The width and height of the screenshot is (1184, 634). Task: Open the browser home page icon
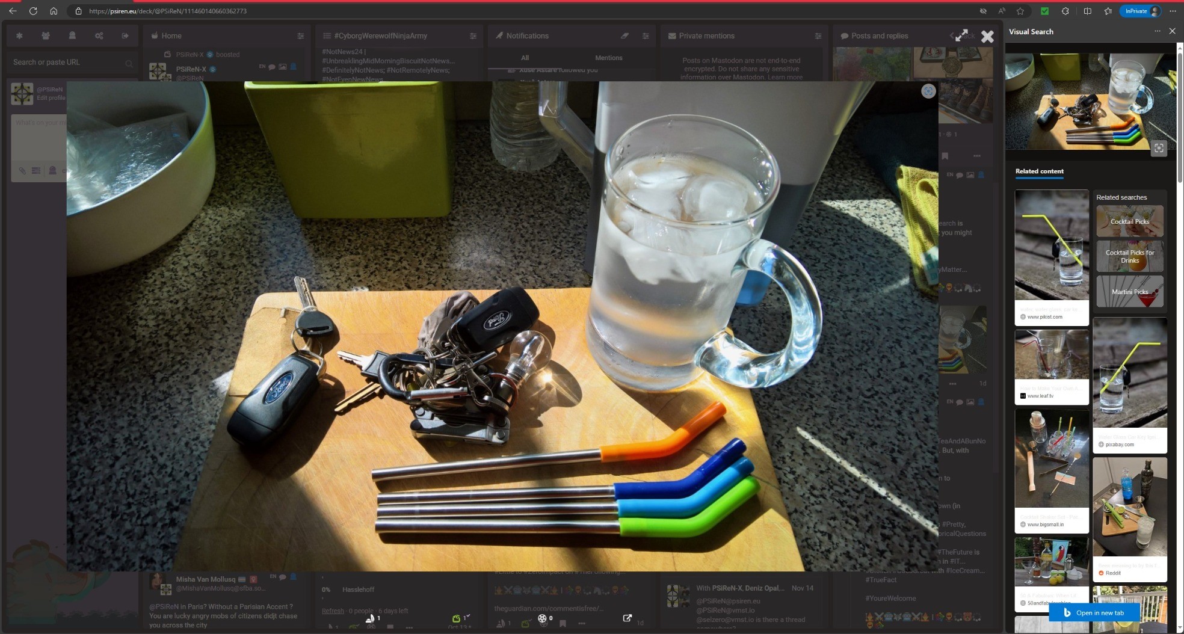[x=54, y=11]
